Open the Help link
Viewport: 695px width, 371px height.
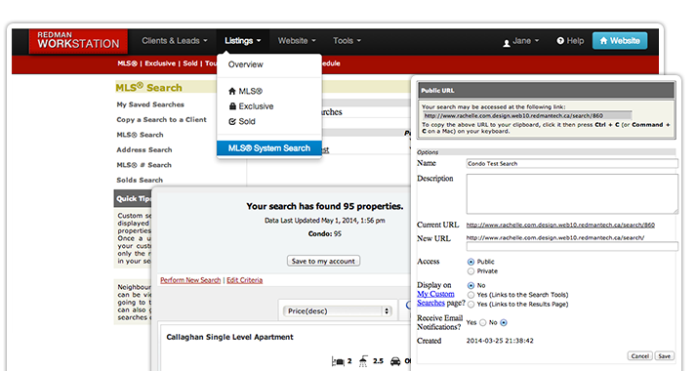click(x=570, y=41)
